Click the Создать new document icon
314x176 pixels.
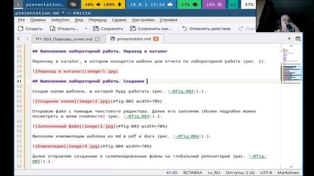[x=21, y=28]
